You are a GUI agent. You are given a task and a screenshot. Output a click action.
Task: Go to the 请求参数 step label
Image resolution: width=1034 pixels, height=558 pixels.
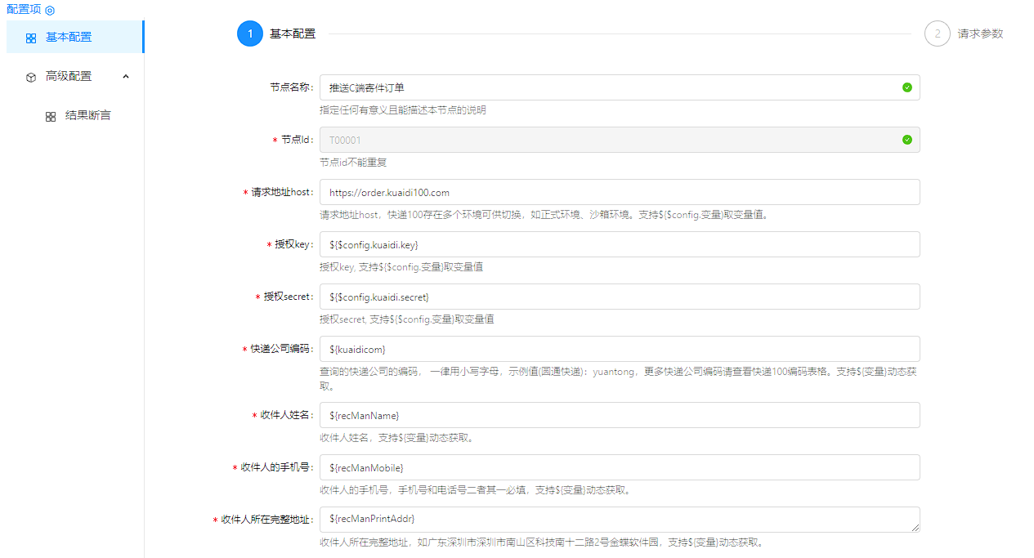(x=980, y=33)
